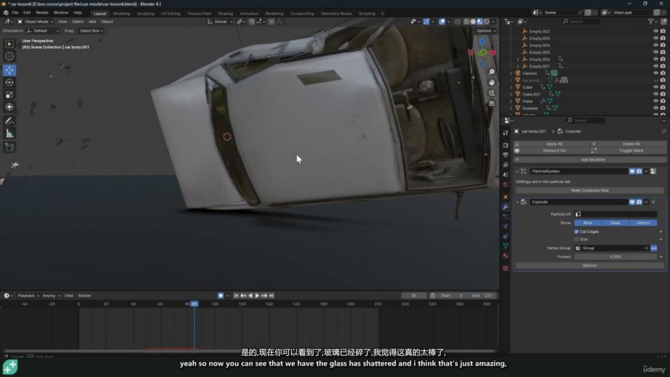Expand the Cube.001 outliner item
The image size is (670, 377).
point(511,94)
